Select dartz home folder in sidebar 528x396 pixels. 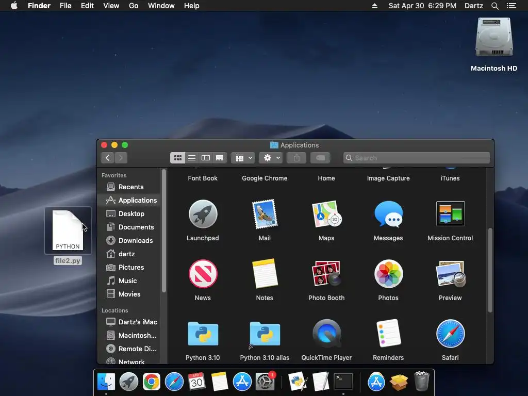(129, 254)
